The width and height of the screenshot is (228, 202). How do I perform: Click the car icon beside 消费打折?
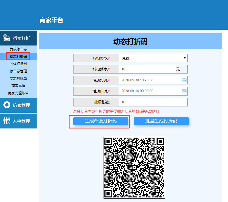click(x=7, y=38)
